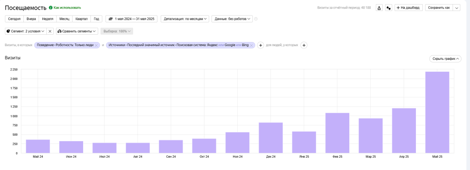This screenshot has width=470, height=170.
Task: Expand the 'Сегмент: 2 условия' dropdown
Action: 26,31
